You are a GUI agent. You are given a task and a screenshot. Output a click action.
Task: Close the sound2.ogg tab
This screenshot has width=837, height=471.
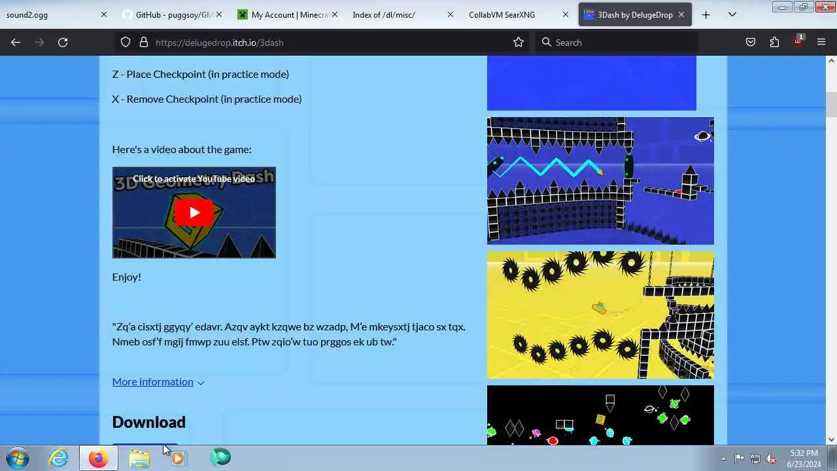pyautogui.click(x=103, y=14)
